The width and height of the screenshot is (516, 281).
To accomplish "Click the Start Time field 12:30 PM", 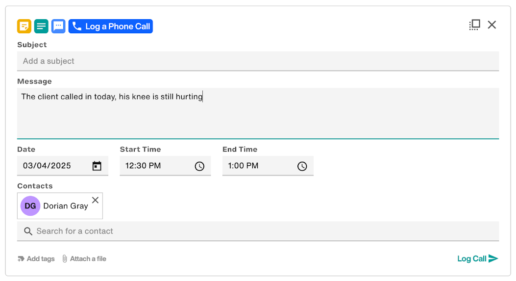I will [165, 166].
